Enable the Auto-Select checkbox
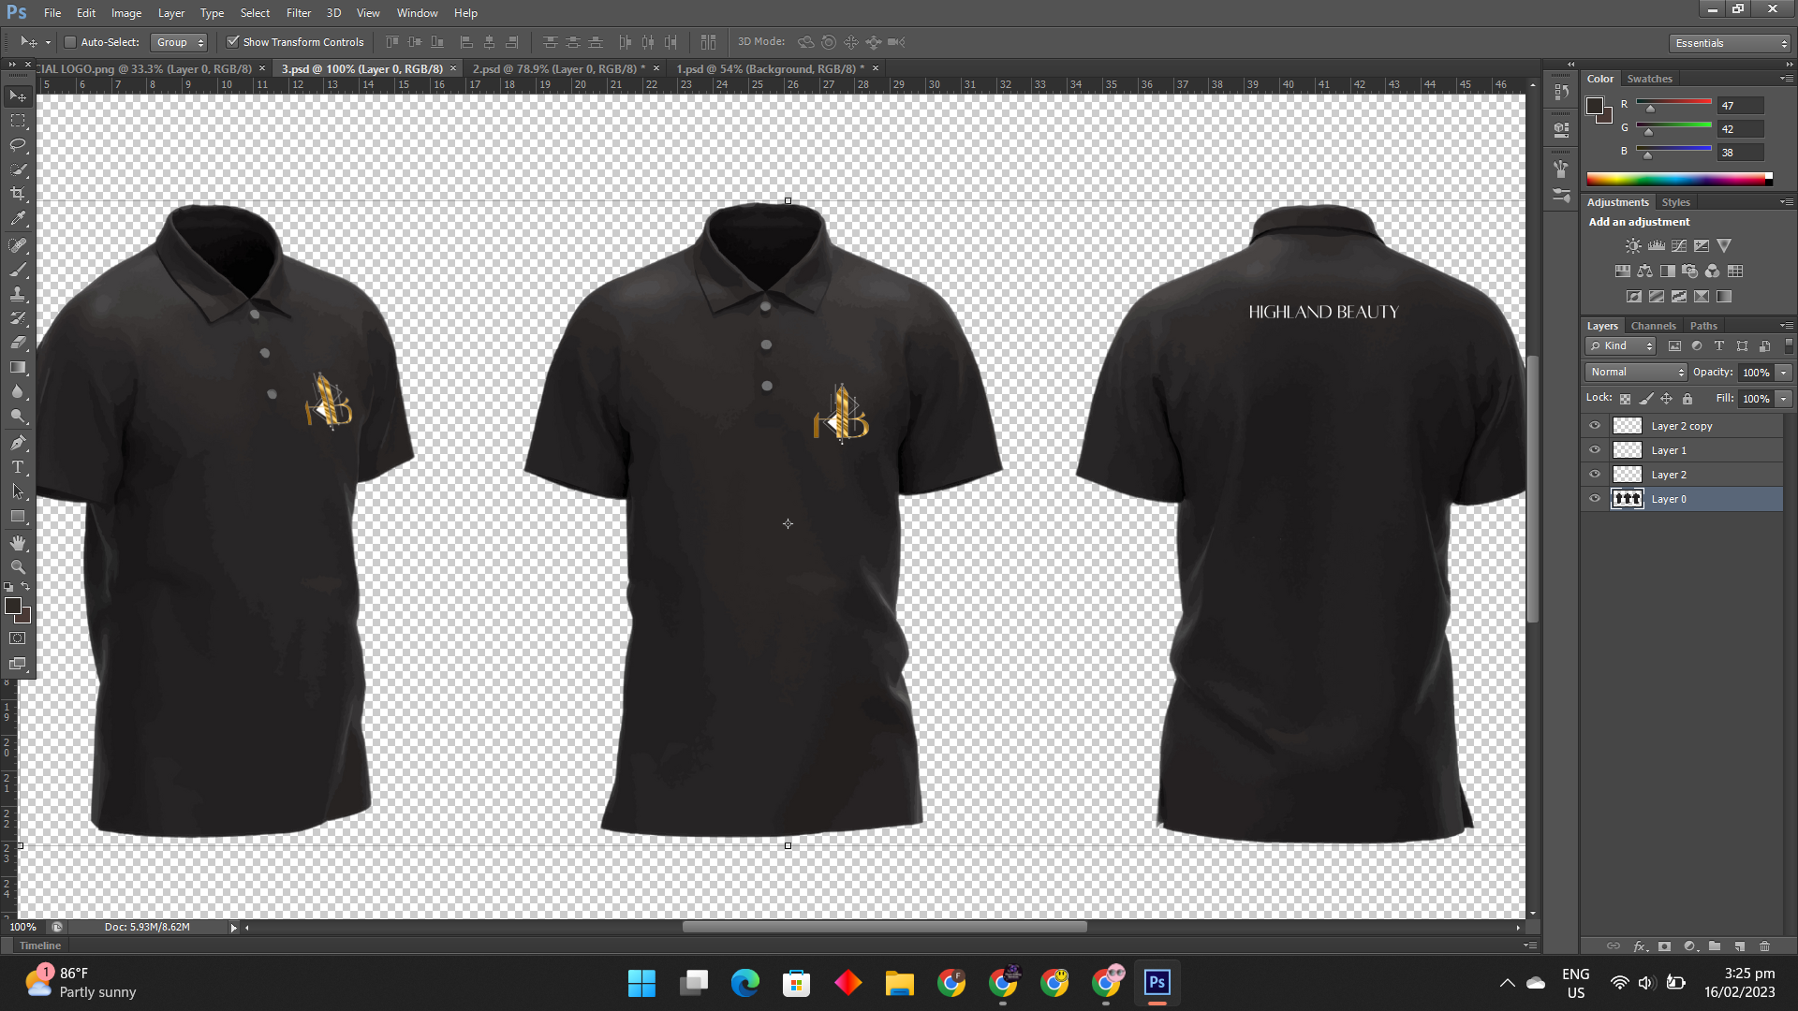The width and height of the screenshot is (1798, 1011). pos(70,41)
